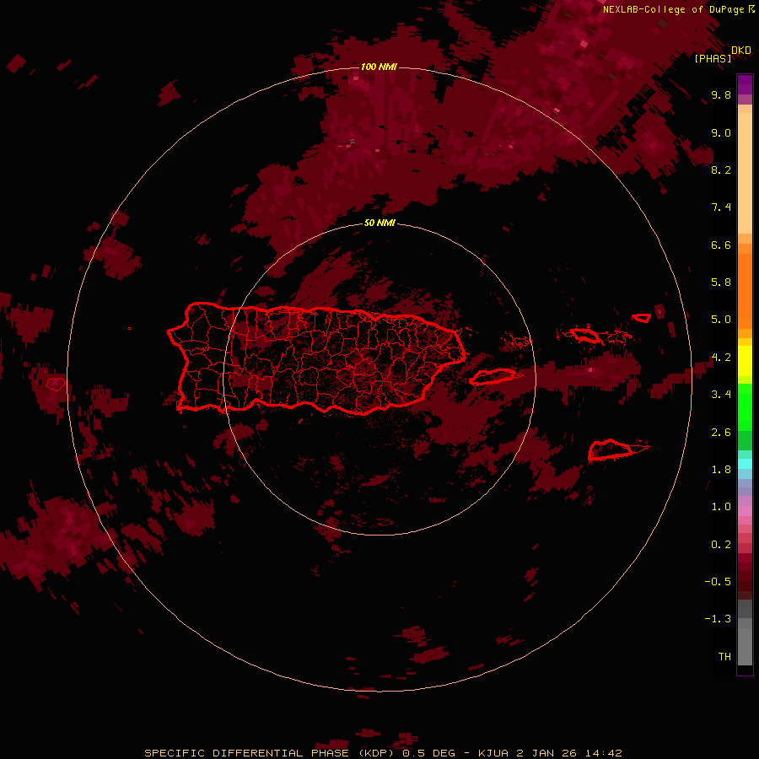Click the bright green segment of color bar
The width and height of the screenshot is (759, 759).
click(x=745, y=406)
